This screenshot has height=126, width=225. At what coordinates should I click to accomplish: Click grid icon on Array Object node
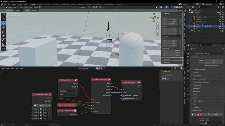pyautogui.click(x=50, y=94)
